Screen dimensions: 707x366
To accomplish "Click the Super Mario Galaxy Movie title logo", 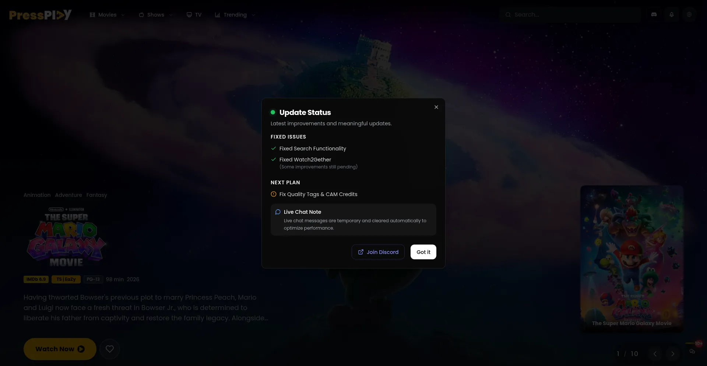I will point(66,237).
